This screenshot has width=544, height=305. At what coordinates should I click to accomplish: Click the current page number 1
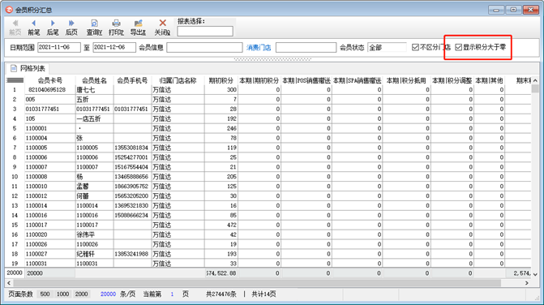[172, 294]
